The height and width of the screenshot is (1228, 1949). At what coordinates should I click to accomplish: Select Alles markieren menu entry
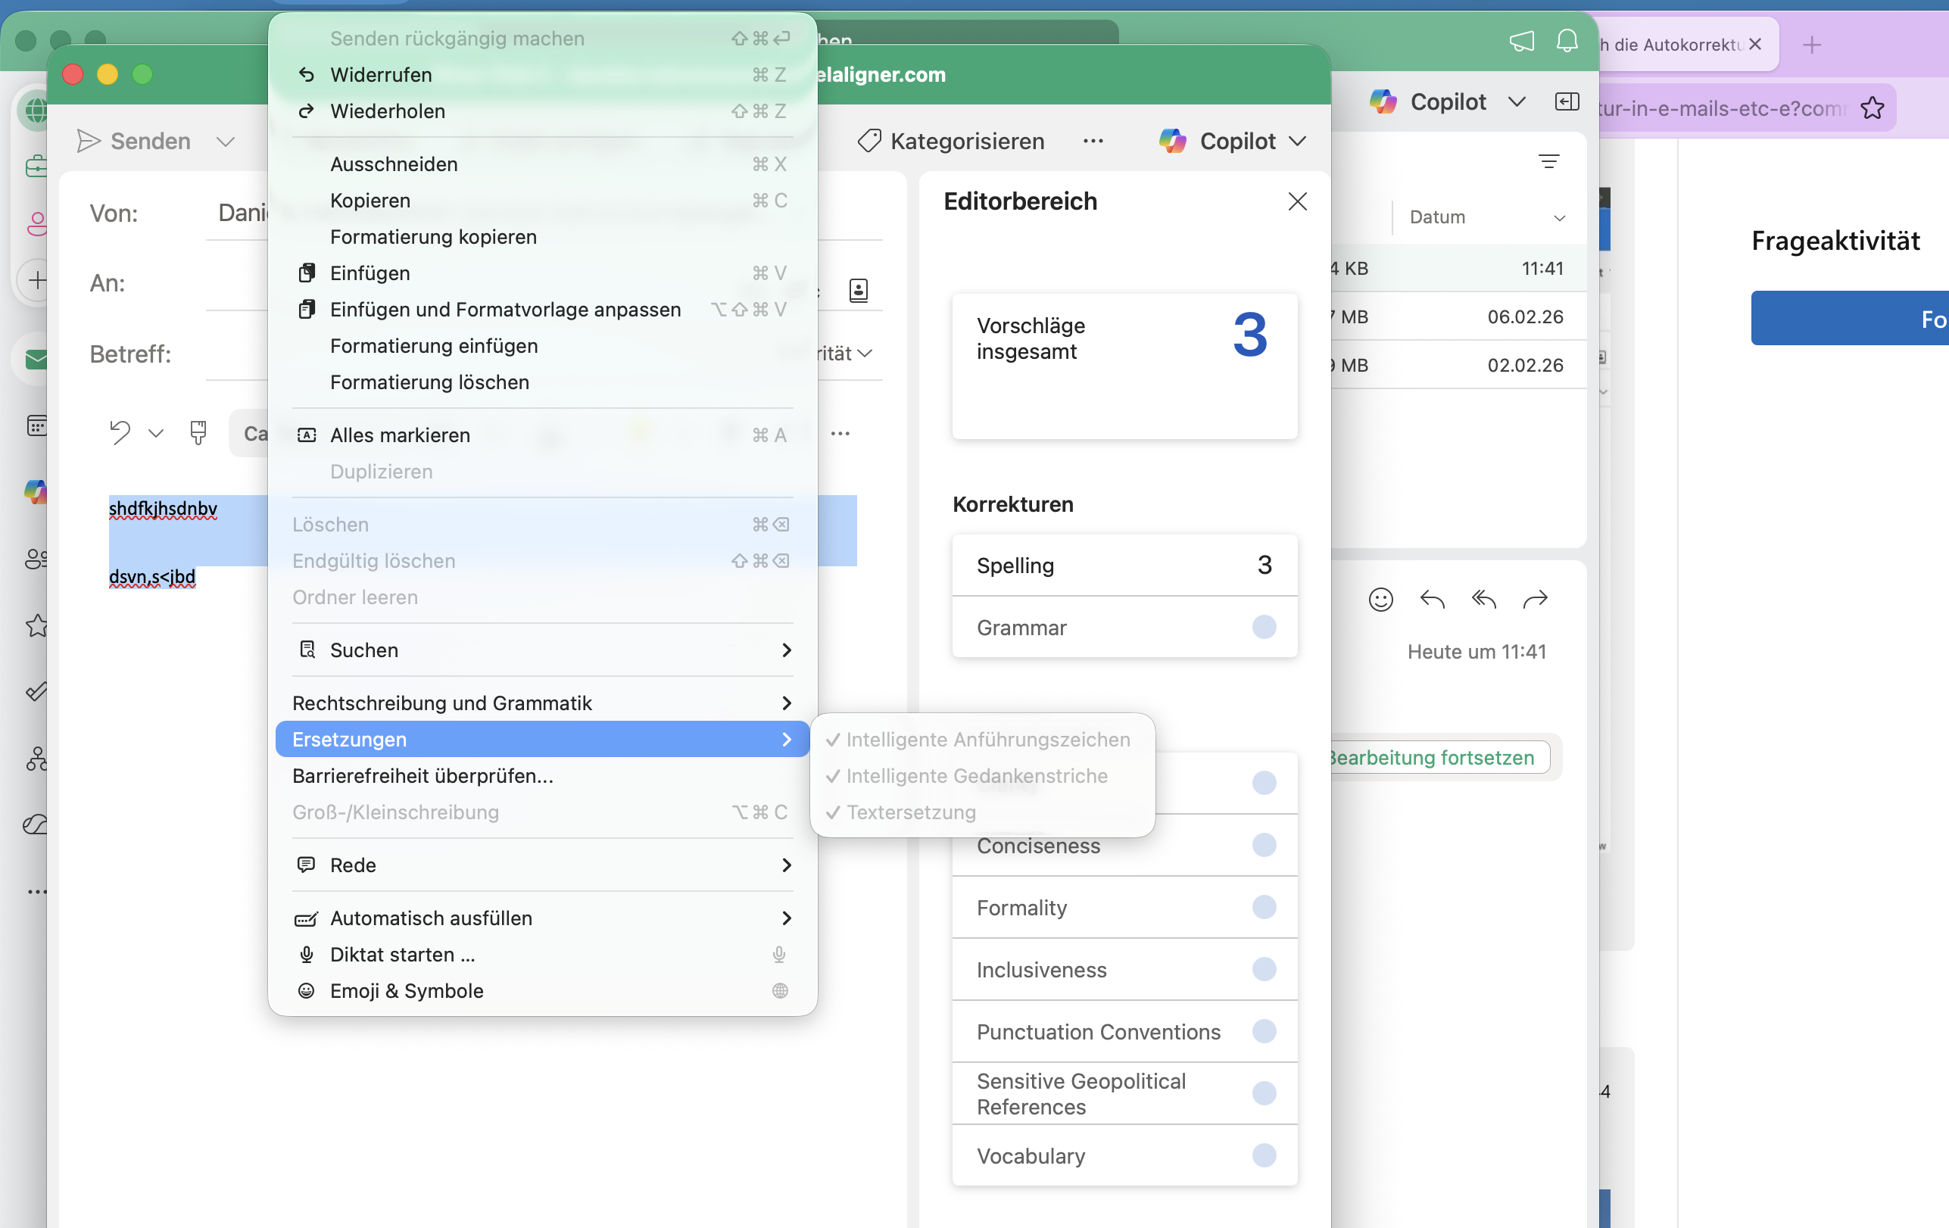(x=400, y=435)
